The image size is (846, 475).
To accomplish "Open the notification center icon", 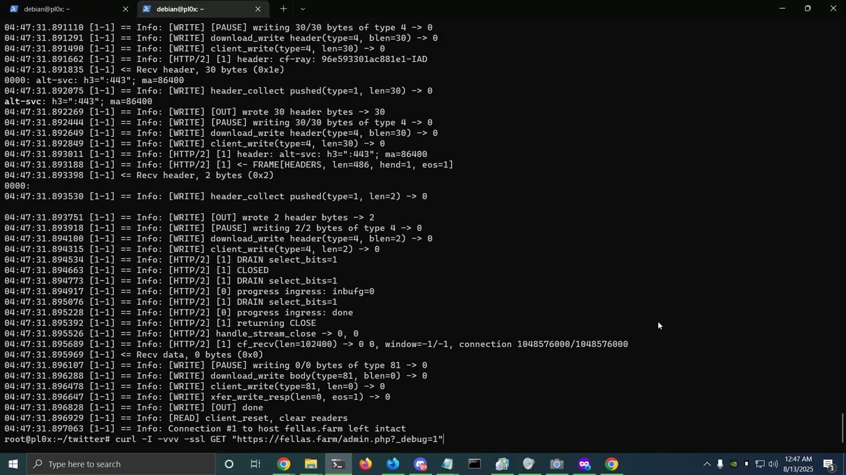I will coord(829,464).
